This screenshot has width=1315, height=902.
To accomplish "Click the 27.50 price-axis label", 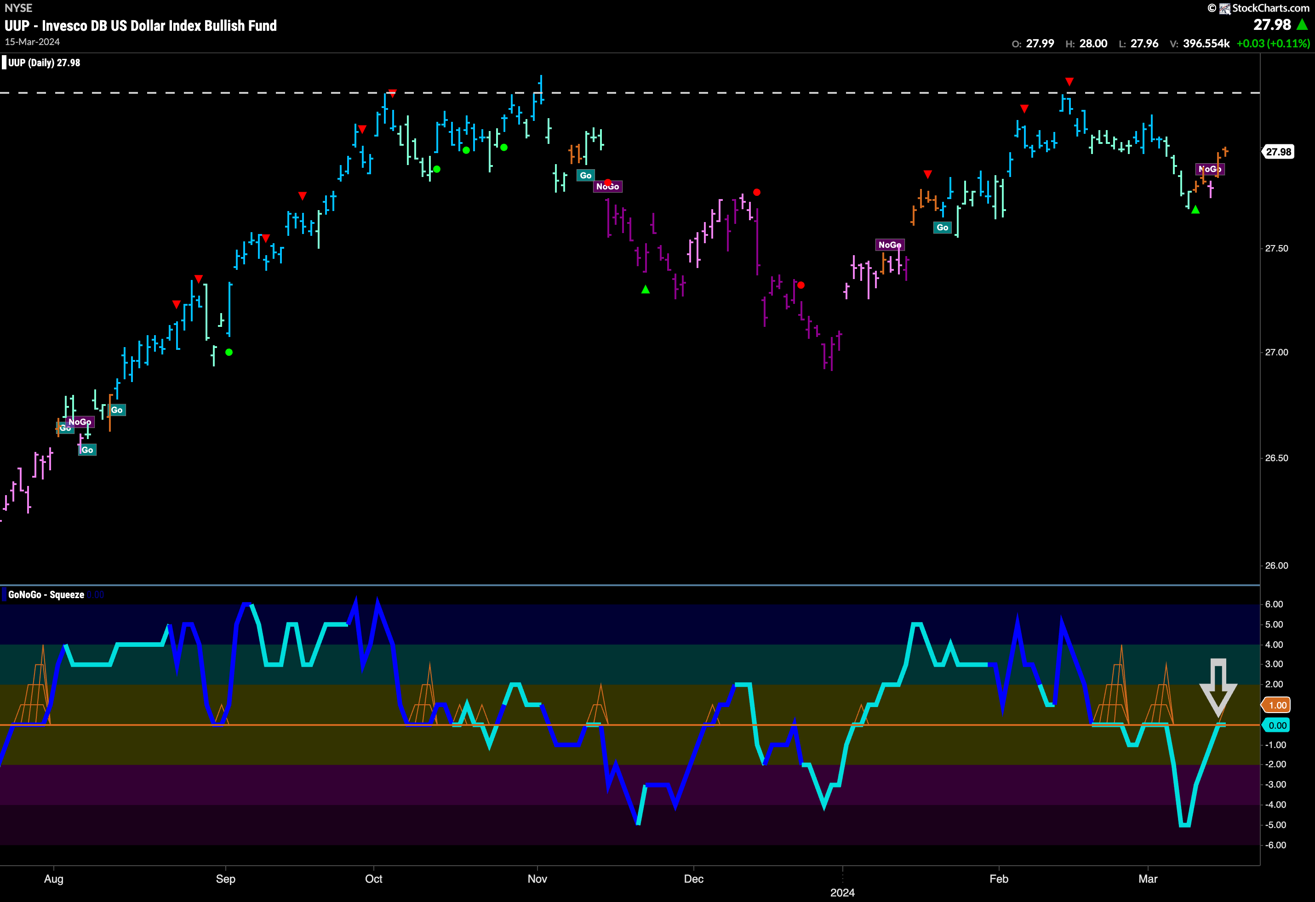I will [x=1276, y=248].
